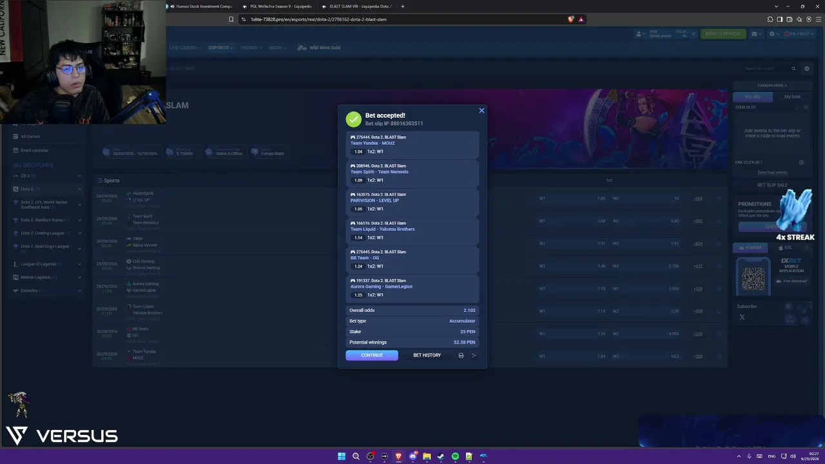Open the PROMO menu
This screenshot has width=825, height=464.
tap(251, 48)
